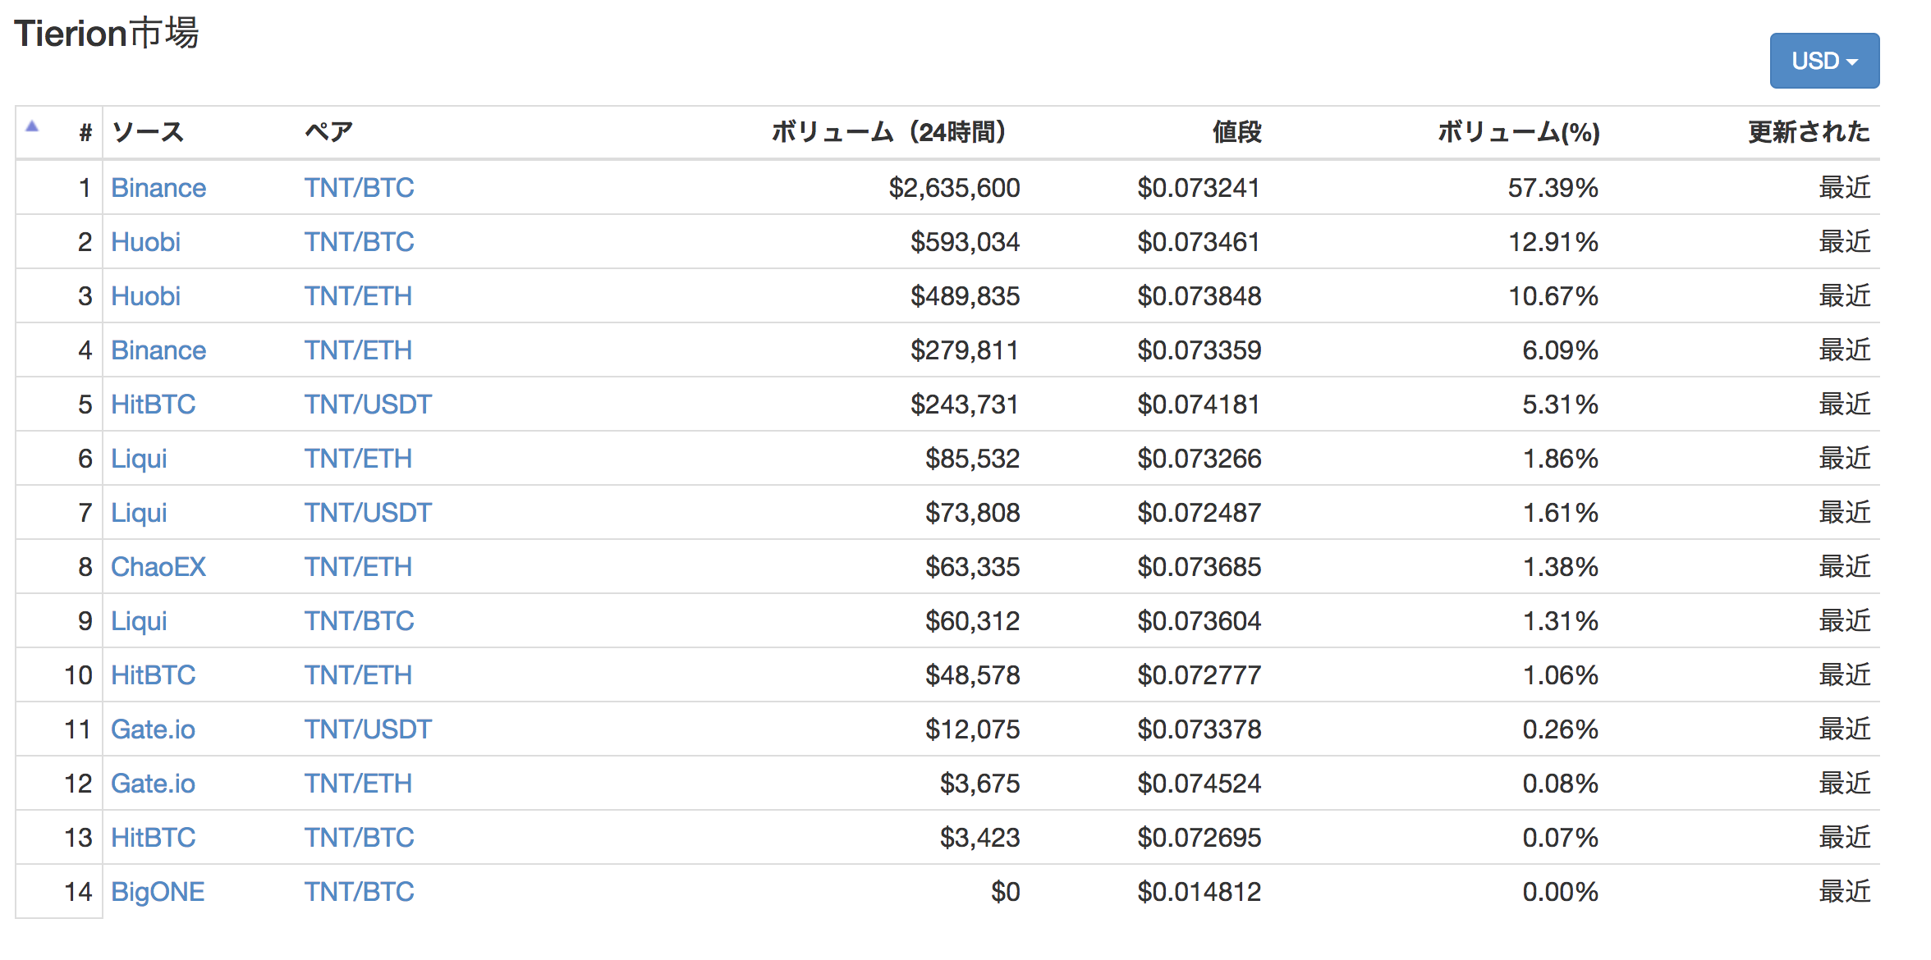1931x960 pixels.
Task: Select the $0.074181 price cell
Action: (1199, 405)
